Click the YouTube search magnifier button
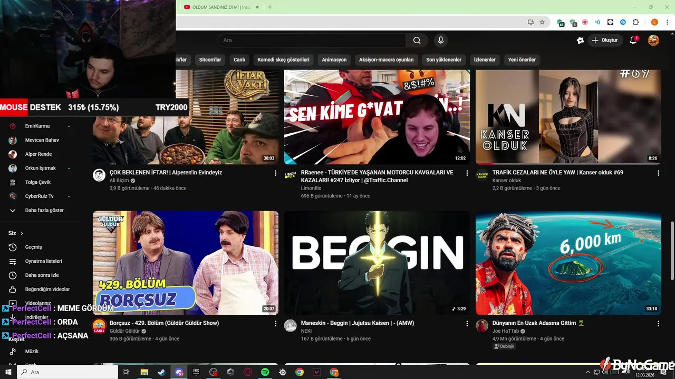 (417, 41)
